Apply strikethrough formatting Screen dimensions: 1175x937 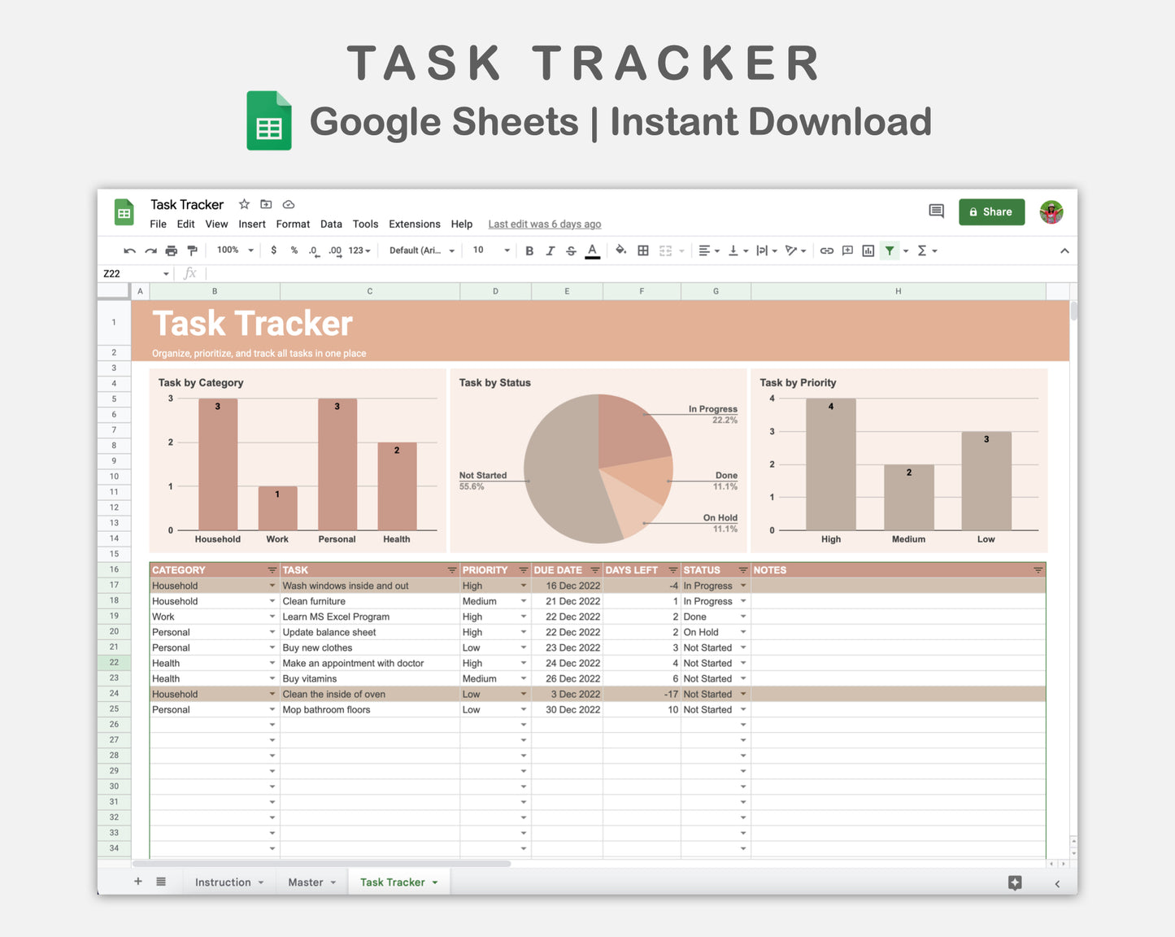[x=571, y=251]
